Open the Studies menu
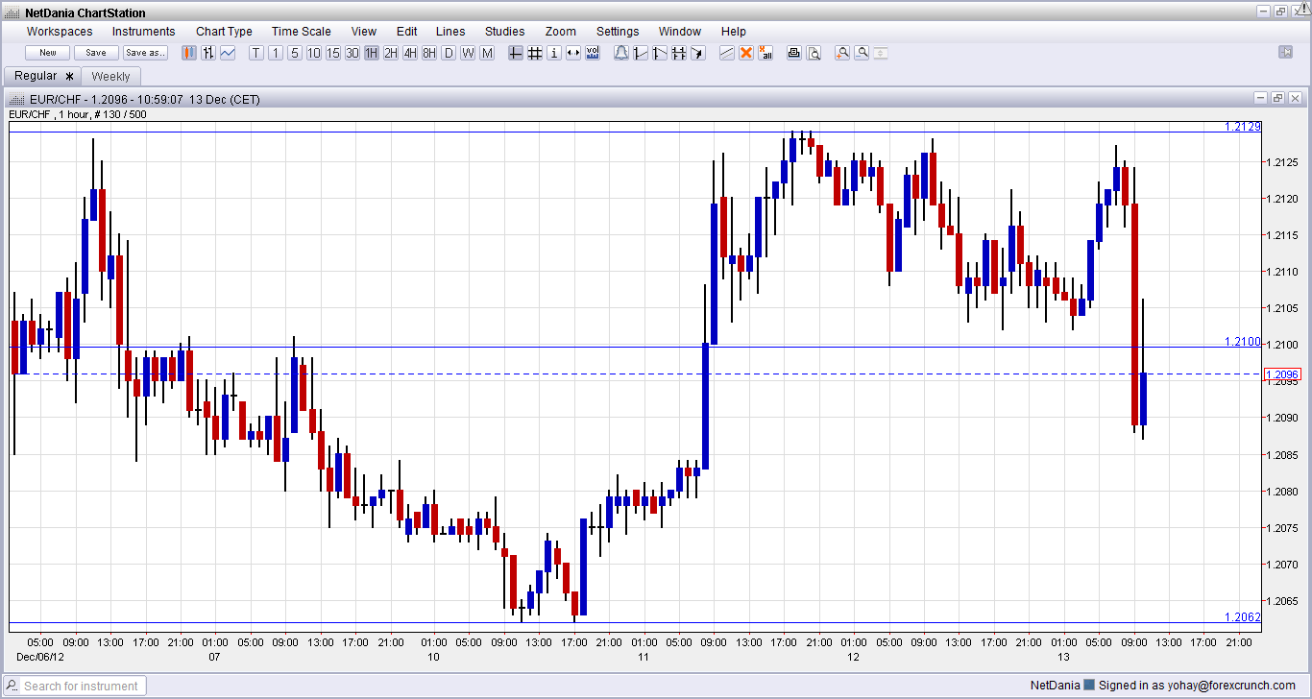This screenshot has height=699, width=1312. (504, 32)
